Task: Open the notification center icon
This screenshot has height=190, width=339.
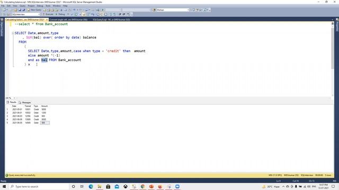Action: (333, 186)
